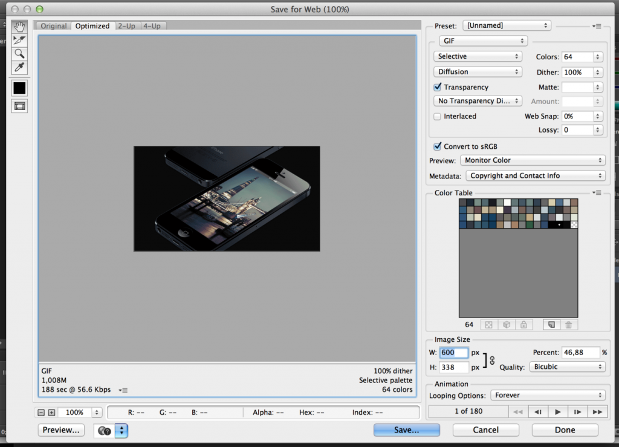
Task: Disable the Transparency checkbox
Action: [x=437, y=86]
